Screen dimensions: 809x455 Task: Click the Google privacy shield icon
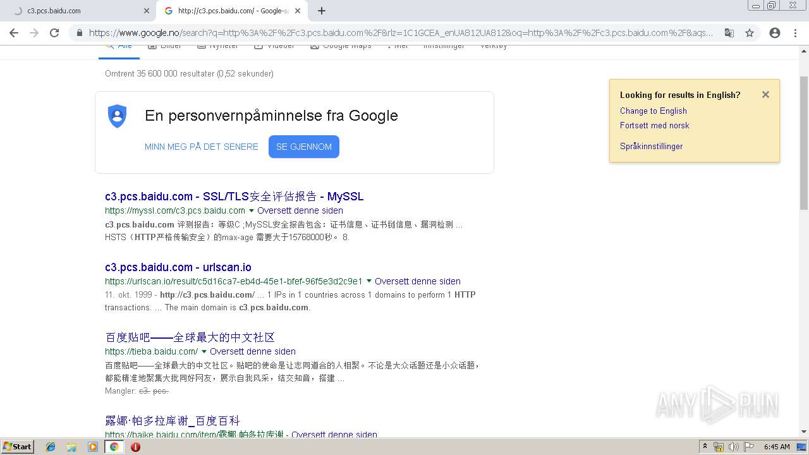tap(118, 116)
